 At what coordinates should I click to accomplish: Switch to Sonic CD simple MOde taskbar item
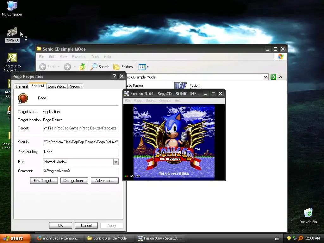click(x=109, y=238)
